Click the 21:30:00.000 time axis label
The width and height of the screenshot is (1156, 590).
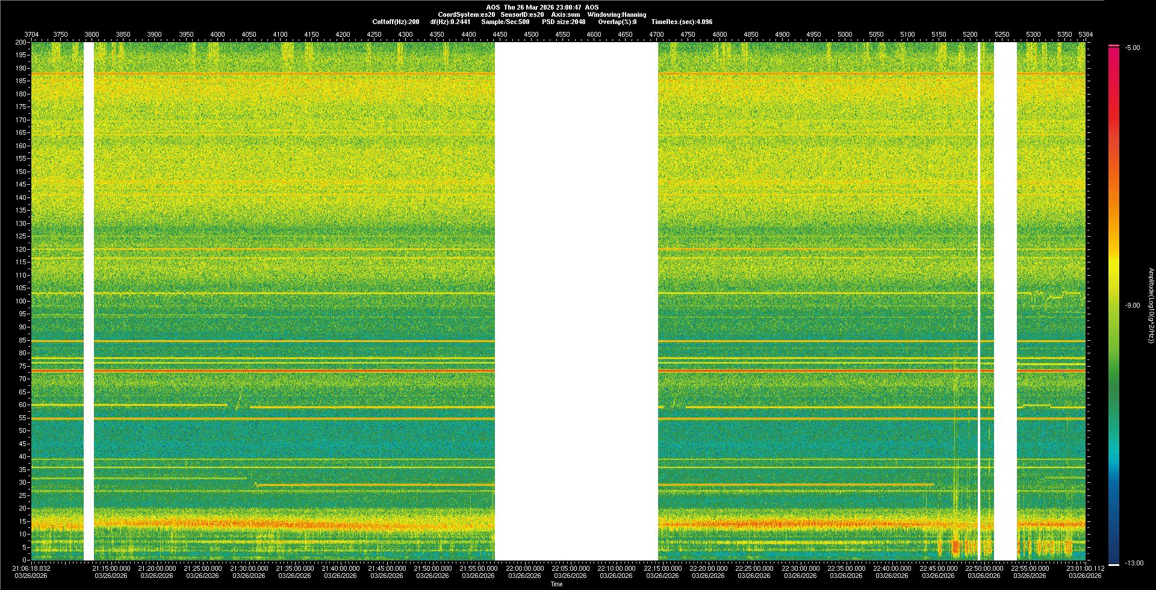249,568
